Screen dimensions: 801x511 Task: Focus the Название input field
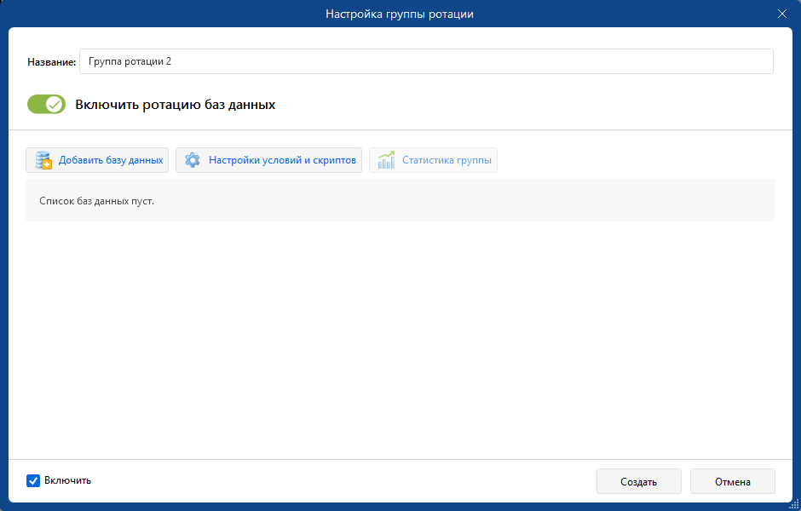426,61
